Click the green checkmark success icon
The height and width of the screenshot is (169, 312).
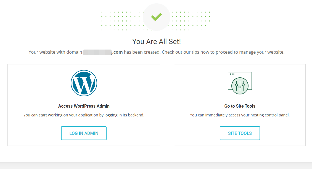(156, 17)
